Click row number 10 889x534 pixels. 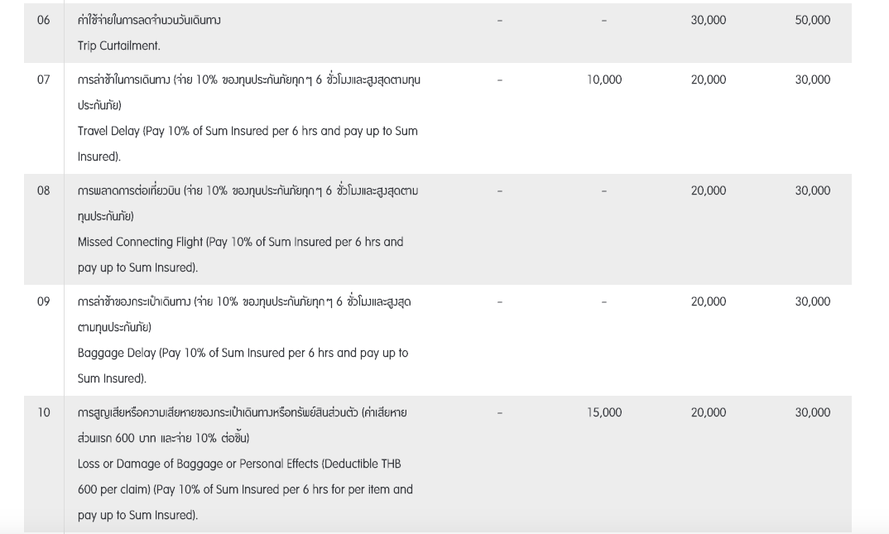[x=43, y=412]
